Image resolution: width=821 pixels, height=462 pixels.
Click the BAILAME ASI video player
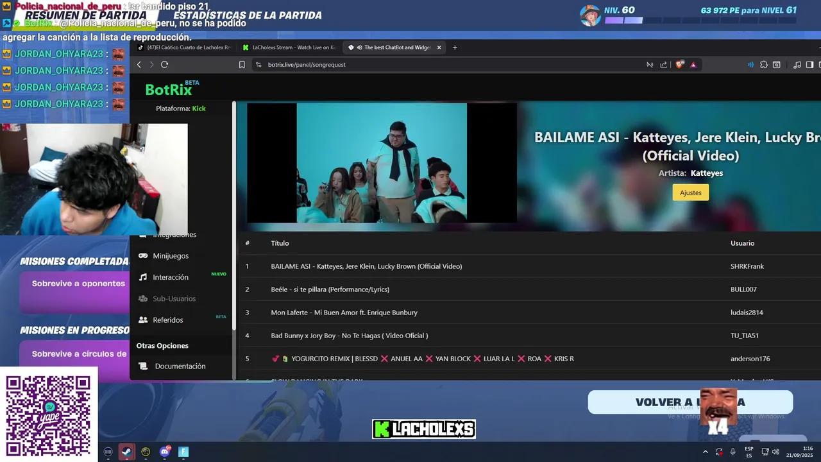(382, 163)
